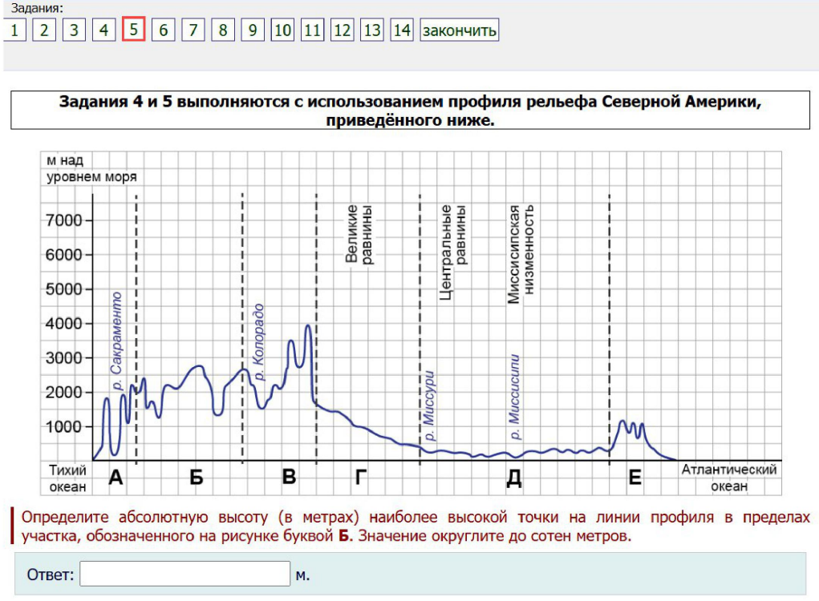
Task: Click the Ответ answer input field
Action: click(x=184, y=574)
